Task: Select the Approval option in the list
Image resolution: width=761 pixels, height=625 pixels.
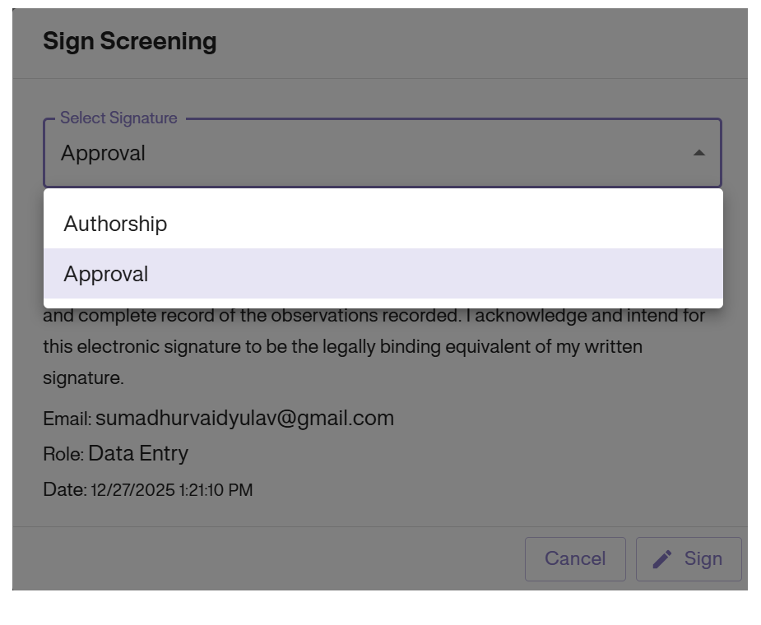Action: pyautogui.click(x=106, y=274)
